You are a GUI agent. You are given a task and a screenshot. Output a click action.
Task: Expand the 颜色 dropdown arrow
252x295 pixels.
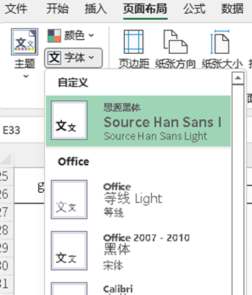click(x=91, y=35)
